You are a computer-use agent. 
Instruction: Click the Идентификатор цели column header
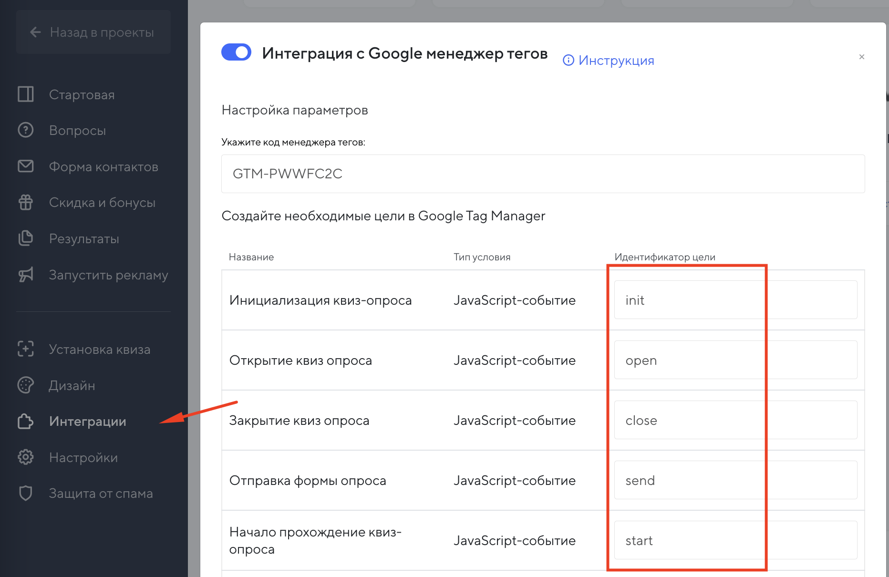[x=665, y=257]
